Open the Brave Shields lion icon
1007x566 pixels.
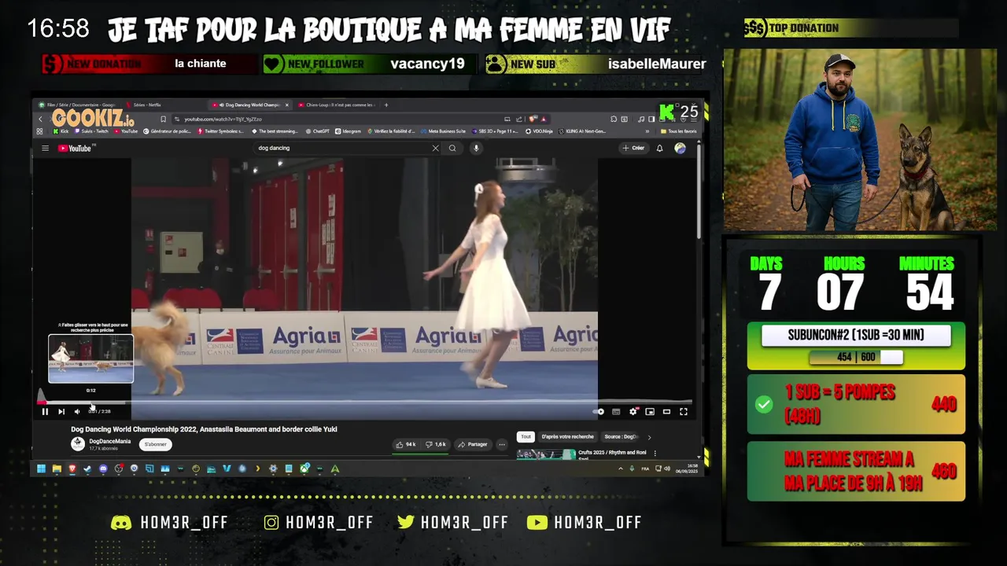[x=533, y=119]
